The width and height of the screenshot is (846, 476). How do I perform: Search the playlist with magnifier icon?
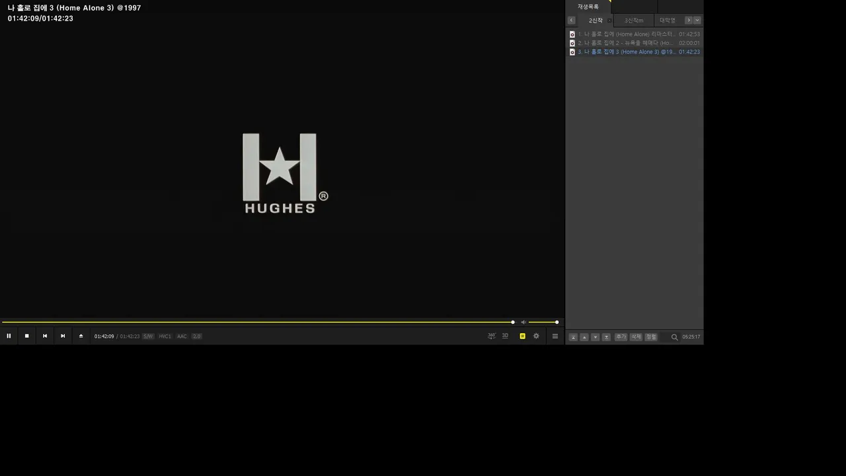point(674,337)
